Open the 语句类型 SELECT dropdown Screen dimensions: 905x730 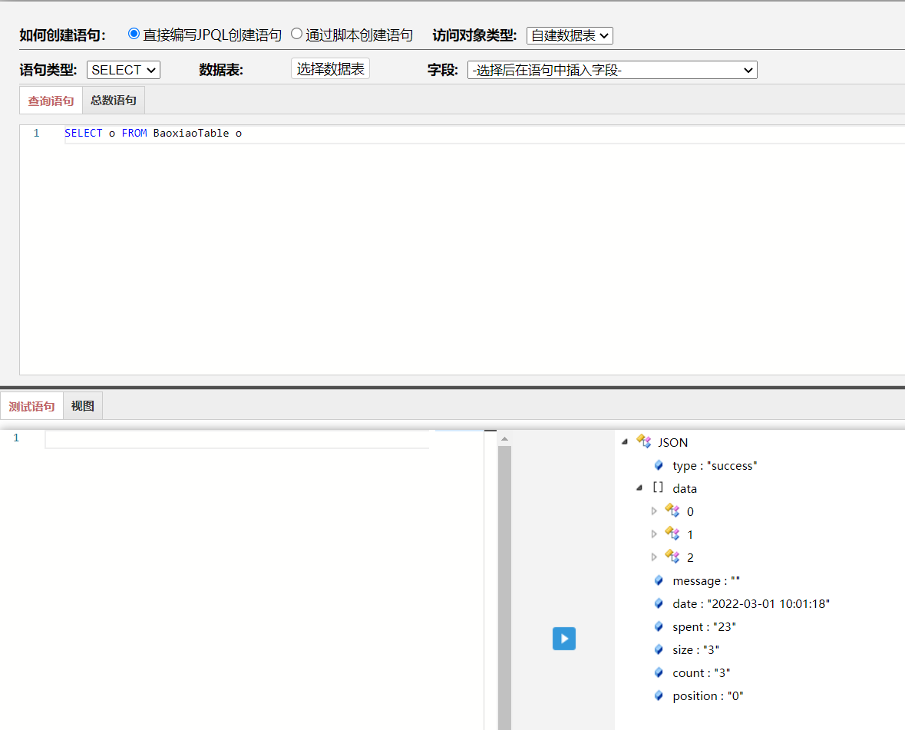[x=124, y=70]
